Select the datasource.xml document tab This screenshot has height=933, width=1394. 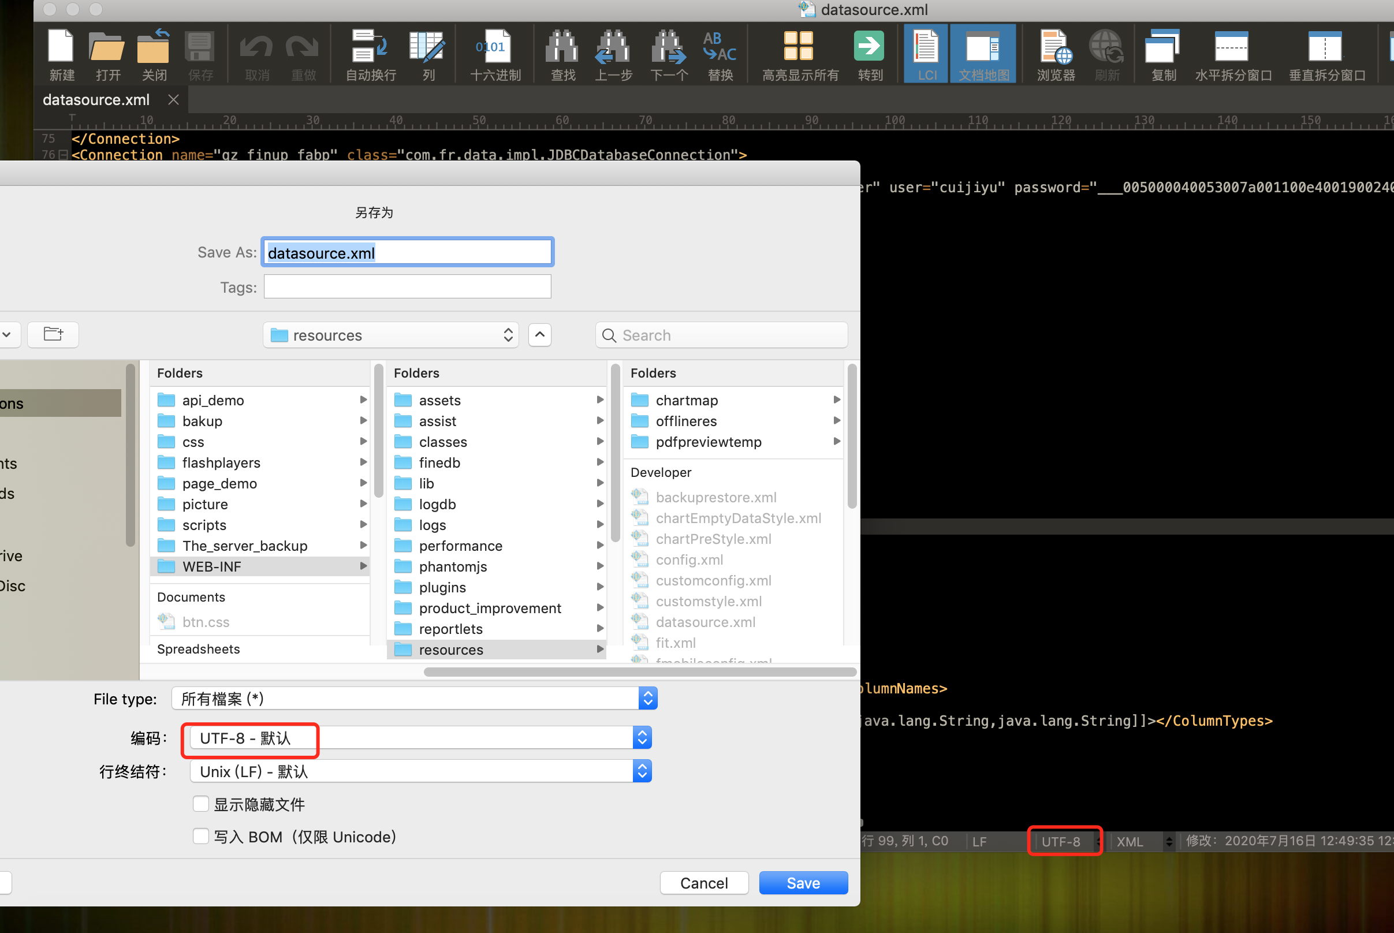(x=96, y=100)
